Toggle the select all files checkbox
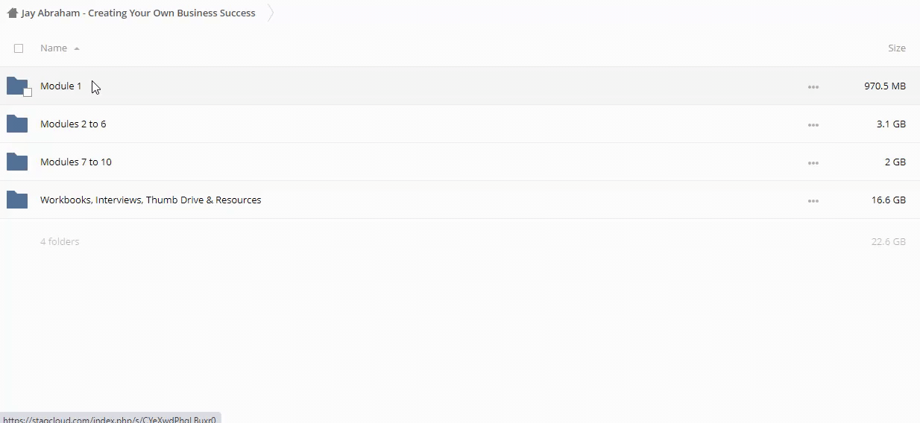Viewport: 920px width, 423px height. 19,48
